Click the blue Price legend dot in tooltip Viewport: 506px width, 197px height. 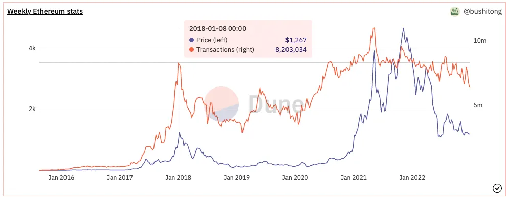coord(192,40)
